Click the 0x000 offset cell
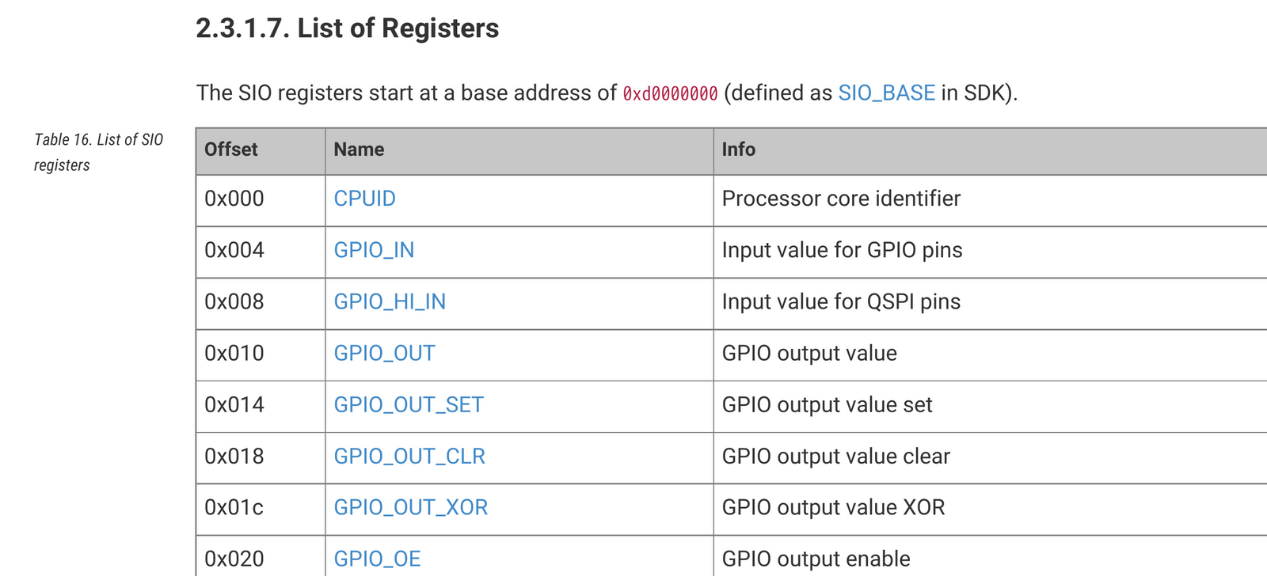Image resolution: width=1267 pixels, height=576 pixels. point(234,199)
